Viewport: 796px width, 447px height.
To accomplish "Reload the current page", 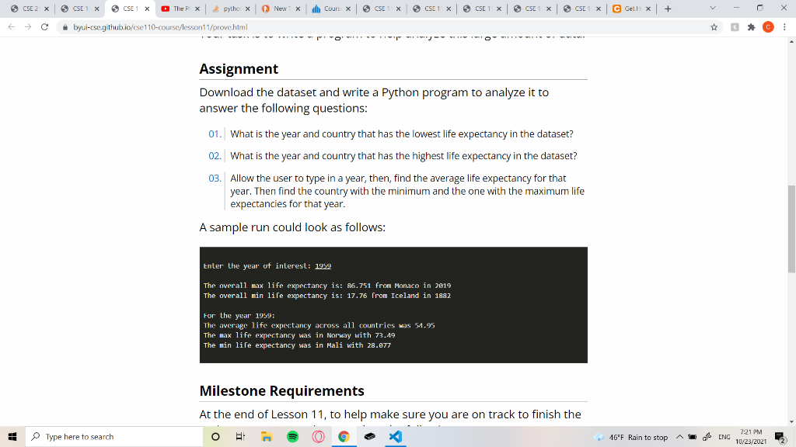I will coord(44,27).
